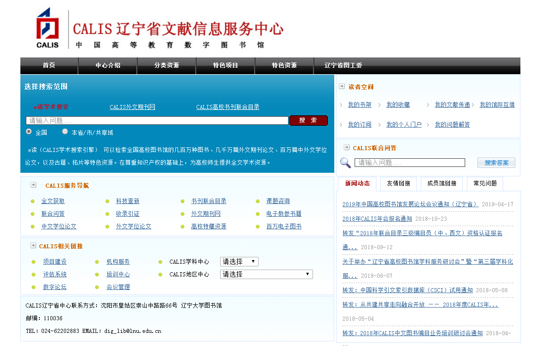Screen dimensions: 558x346
Task: Open 机构服务 related link
Action: [118, 262]
